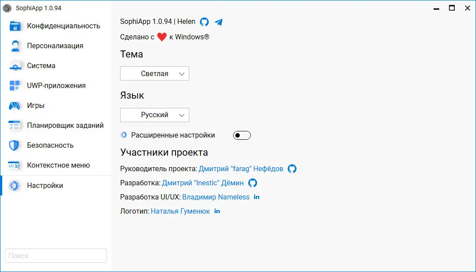Click LinkedIn icon next to Наталья Гуменюк
Screen dimensions: 476x272
217,211
